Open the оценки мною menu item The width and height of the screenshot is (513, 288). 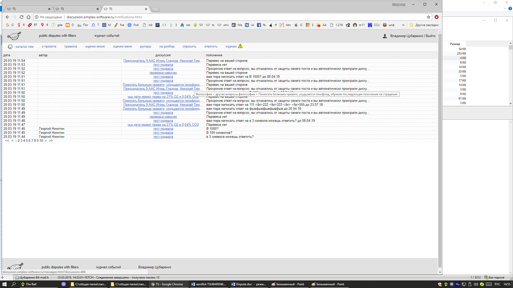point(95,46)
